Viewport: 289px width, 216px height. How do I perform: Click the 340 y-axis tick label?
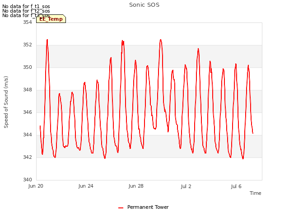28,180
